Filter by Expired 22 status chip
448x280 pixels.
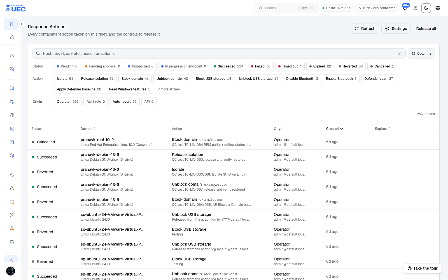point(320,66)
